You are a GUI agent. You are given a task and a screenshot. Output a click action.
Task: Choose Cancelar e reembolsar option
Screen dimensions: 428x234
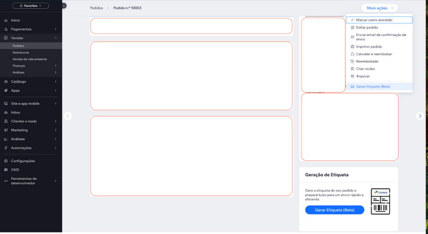click(x=379, y=54)
